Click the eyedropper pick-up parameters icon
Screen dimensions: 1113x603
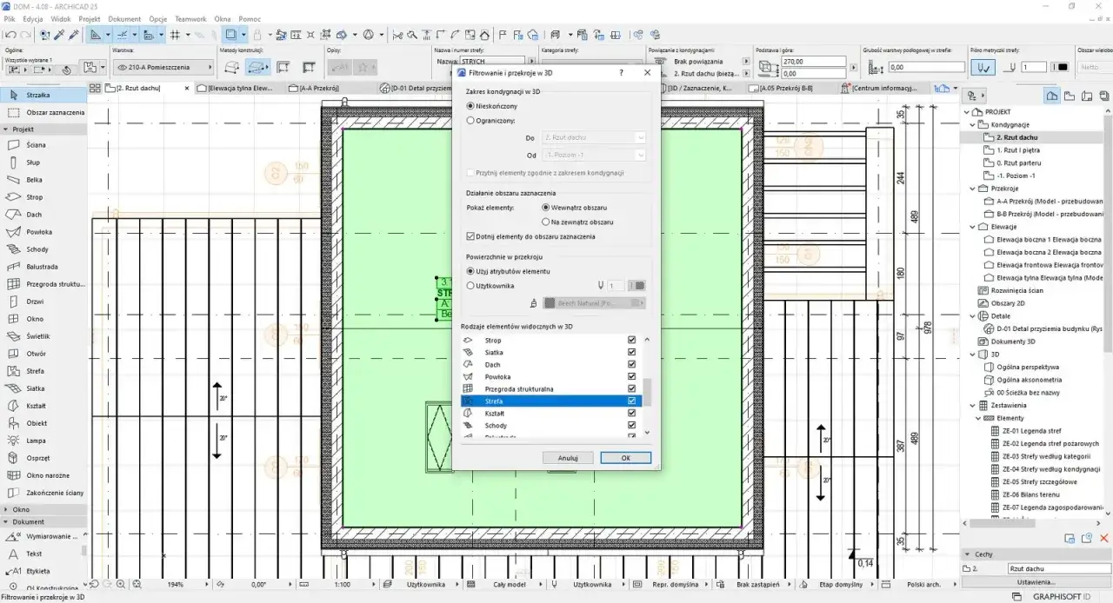(x=58, y=35)
